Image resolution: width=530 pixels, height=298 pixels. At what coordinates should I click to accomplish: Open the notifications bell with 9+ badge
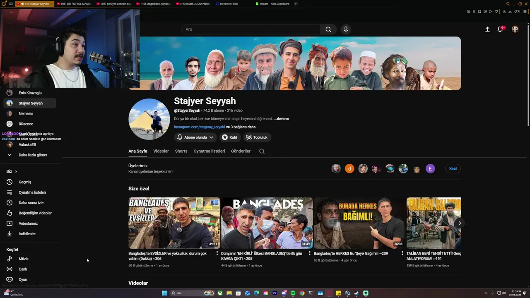tap(500, 29)
